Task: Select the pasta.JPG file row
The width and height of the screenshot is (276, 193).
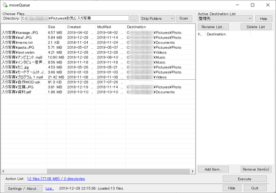Action: pyautogui.click(x=98, y=47)
